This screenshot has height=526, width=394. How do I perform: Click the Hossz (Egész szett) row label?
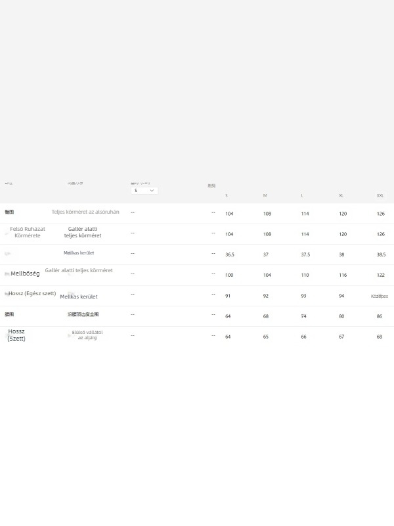click(32, 293)
